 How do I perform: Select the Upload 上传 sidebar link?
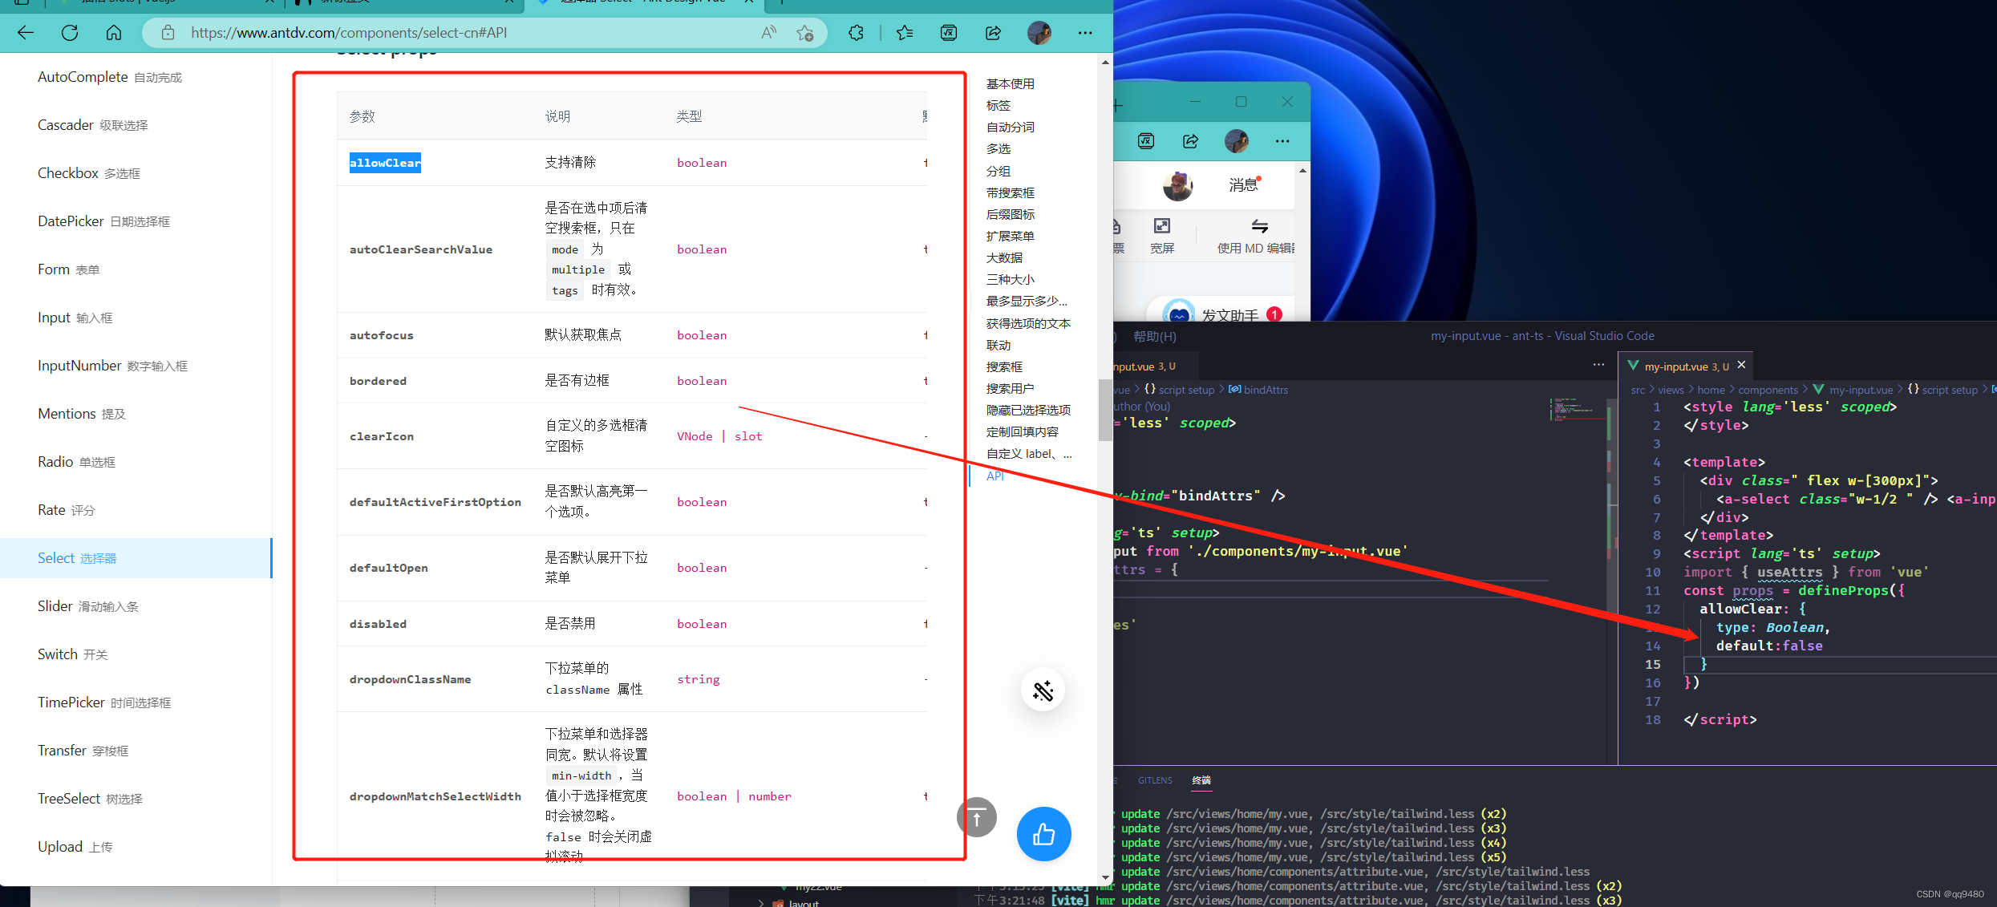click(75, 846)
